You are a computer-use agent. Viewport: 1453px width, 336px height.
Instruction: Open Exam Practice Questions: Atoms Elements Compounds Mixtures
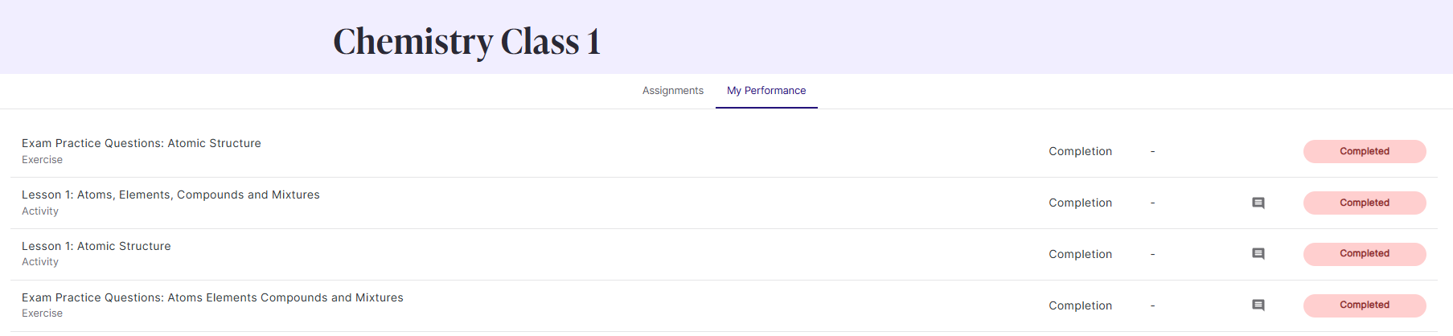(212, 297)
